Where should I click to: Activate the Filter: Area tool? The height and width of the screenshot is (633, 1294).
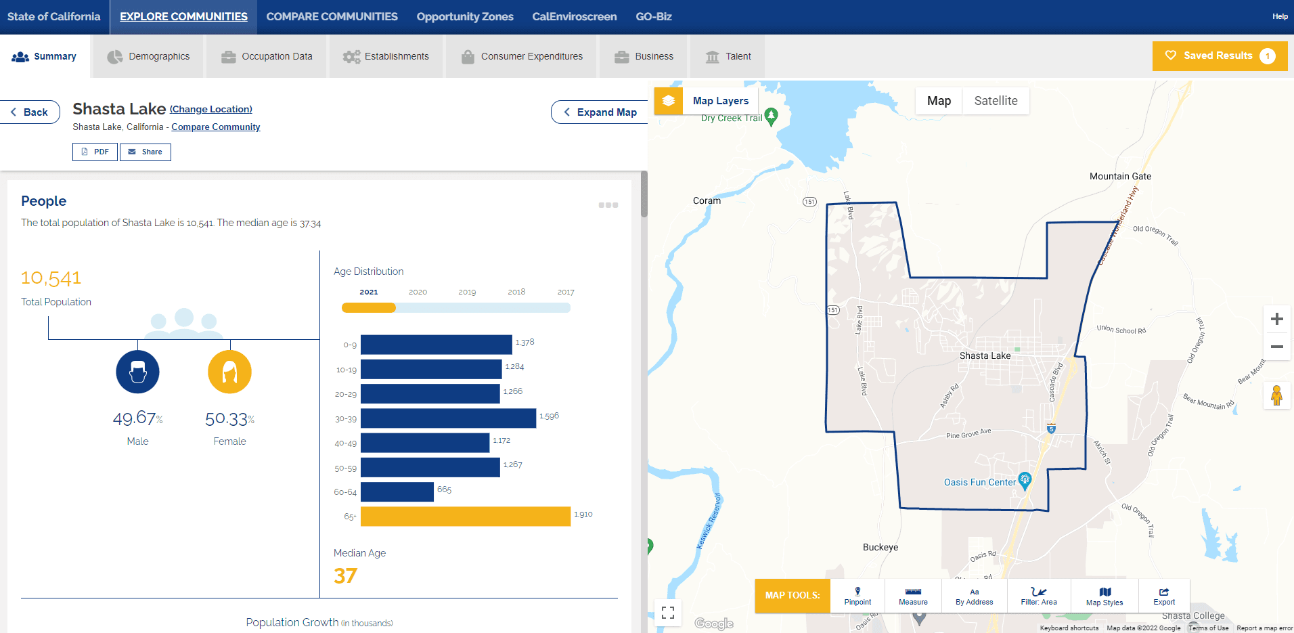click(1038, 596)
